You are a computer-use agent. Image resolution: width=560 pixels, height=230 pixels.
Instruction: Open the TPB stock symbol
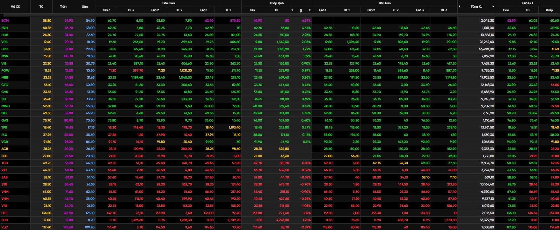pos(4,127)
